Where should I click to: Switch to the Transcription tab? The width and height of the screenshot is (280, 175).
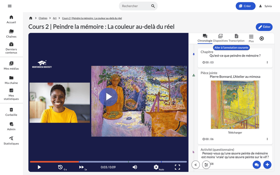tap(236, 38)
